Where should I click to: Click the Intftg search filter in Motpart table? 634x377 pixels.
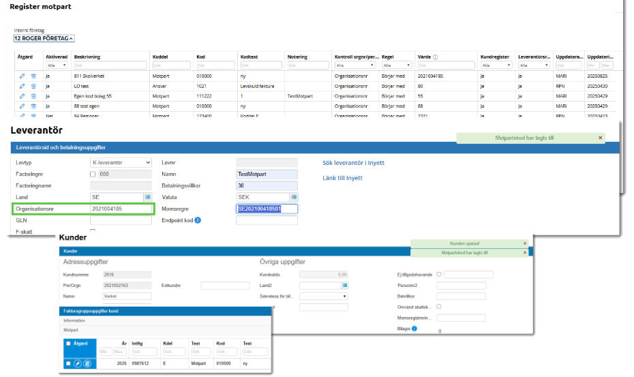tap(145, 352)
